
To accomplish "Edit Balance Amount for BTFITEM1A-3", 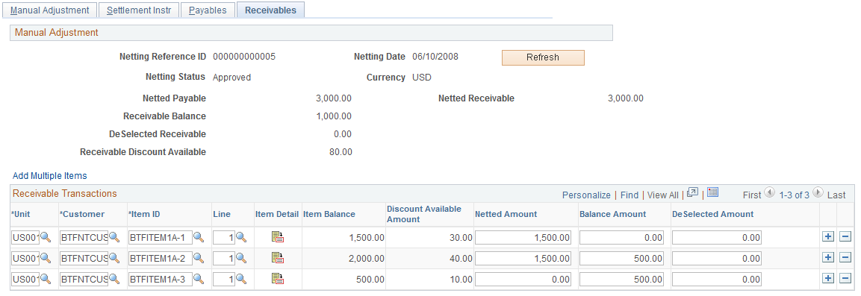I will (x=621, y=279).
